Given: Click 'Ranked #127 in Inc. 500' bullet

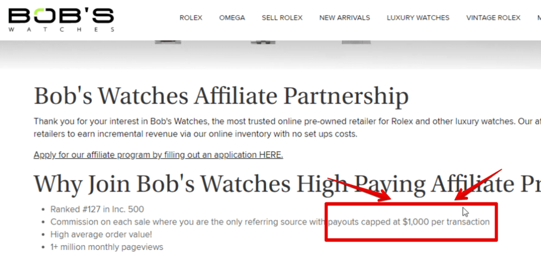Looking at the screenshot, I should 97,209.
